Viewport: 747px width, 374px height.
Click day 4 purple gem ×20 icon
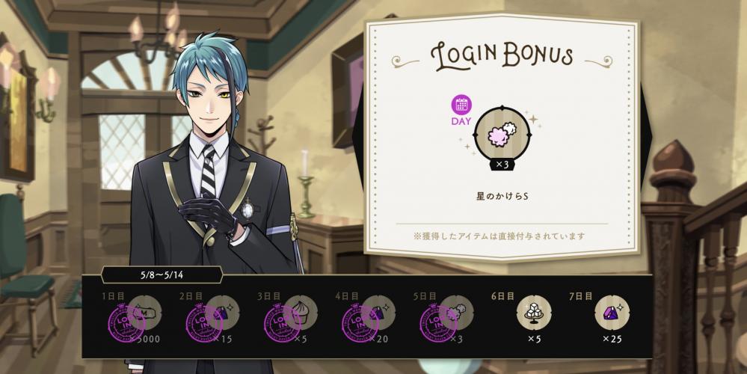[x=378, y=313]
